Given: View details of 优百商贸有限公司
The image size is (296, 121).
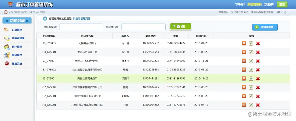Looking at the screenshot, I should 244,52.
